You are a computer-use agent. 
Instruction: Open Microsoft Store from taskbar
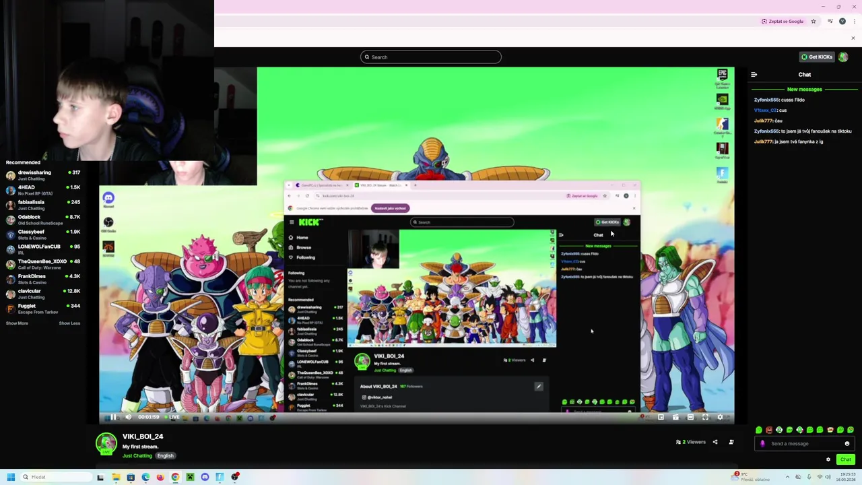coord(131,477)
